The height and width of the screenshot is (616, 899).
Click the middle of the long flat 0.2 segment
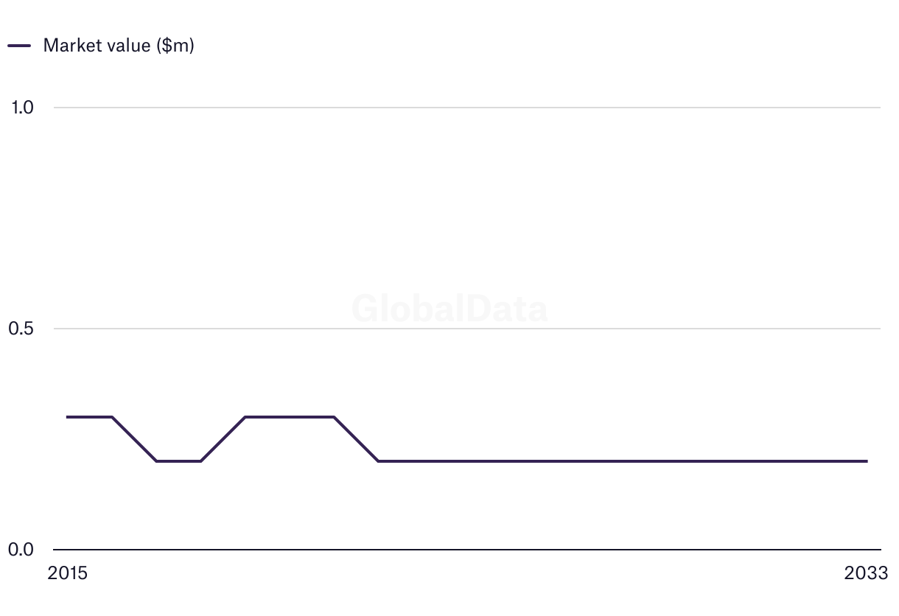coord(623,461)
